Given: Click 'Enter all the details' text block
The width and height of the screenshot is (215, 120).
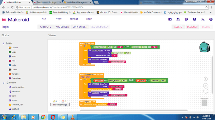Looking at the screenshot, I should tap(117, 62).
